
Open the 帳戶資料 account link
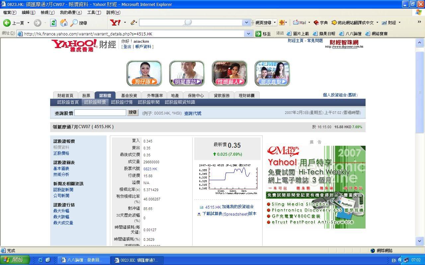(x=143, y=47)
